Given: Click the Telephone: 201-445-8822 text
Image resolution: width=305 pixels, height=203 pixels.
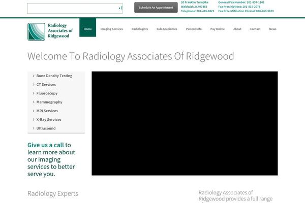Looking at the screenshot, I should [x=197, y=11].
